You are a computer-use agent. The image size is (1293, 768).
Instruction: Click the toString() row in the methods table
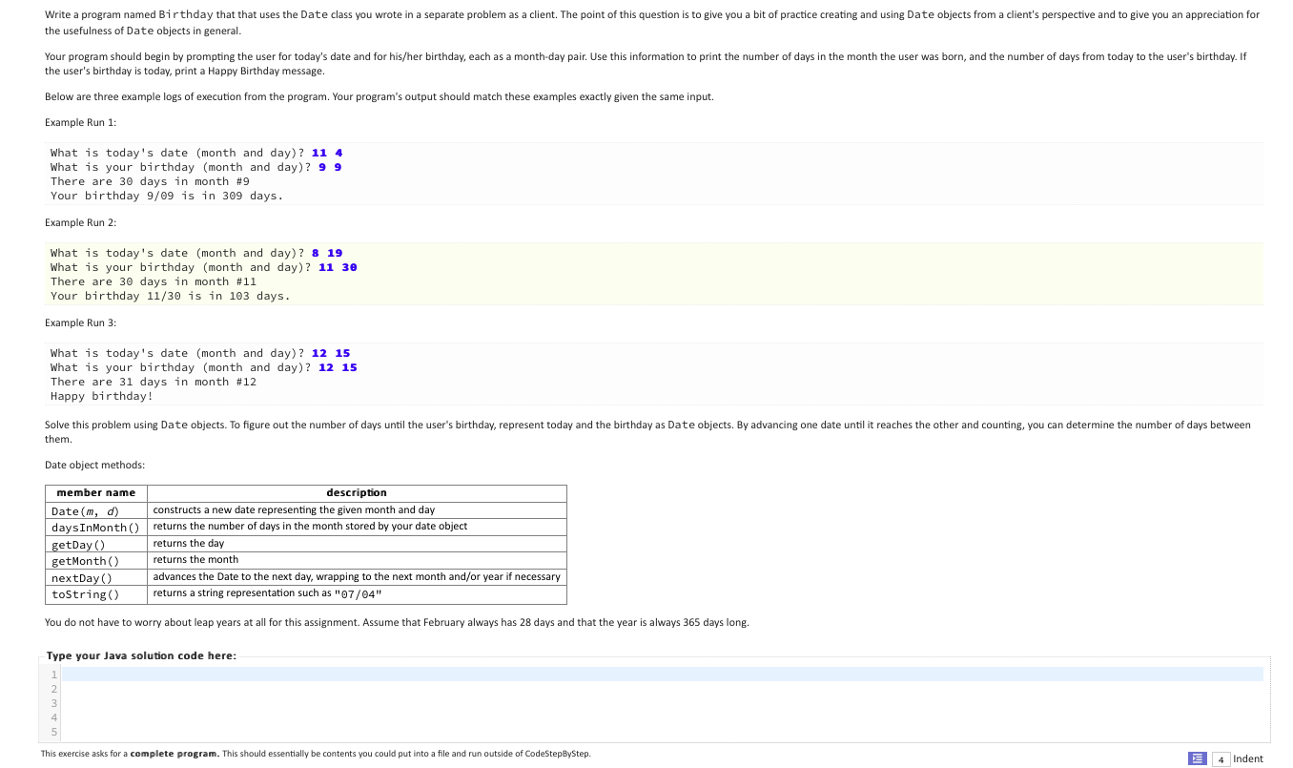tap(86, 592)
